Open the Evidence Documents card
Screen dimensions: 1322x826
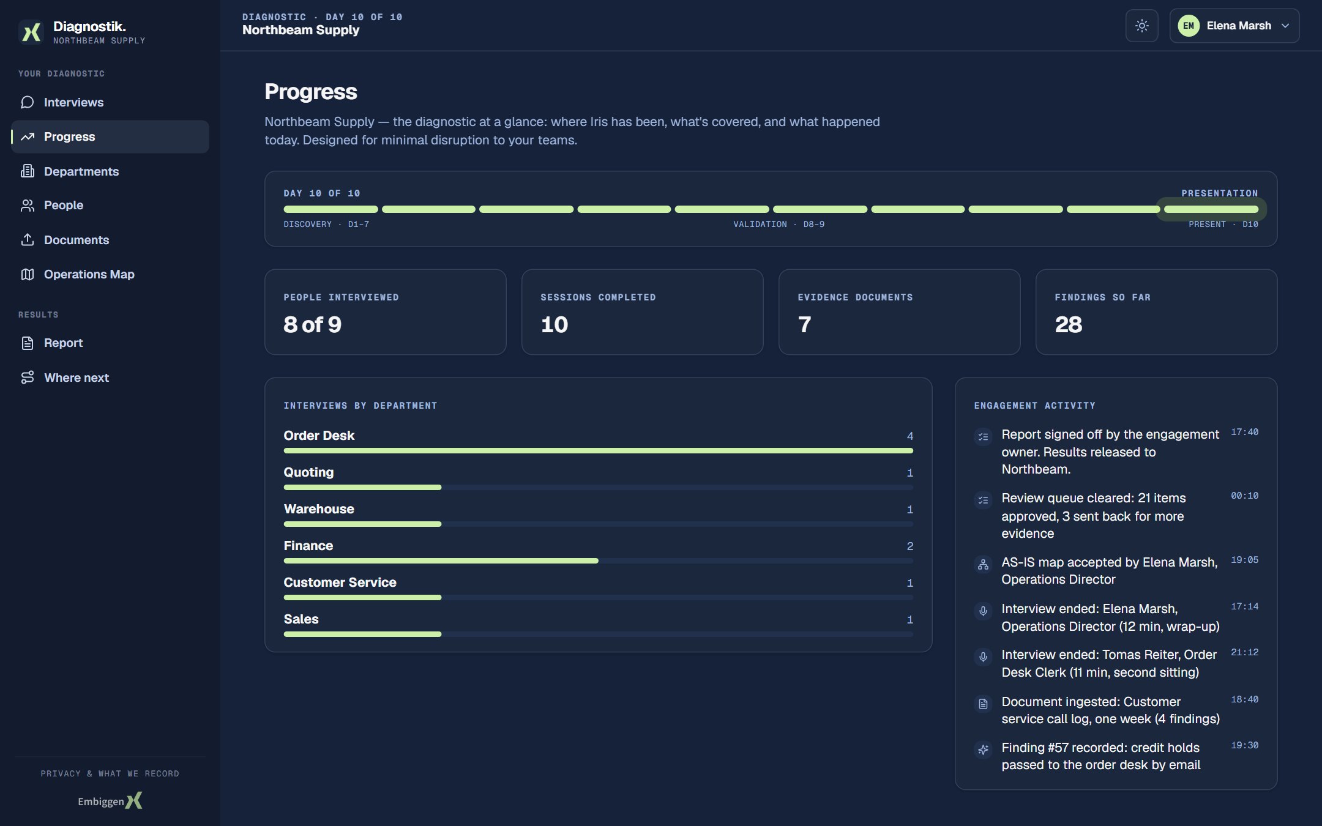[899, 312]
